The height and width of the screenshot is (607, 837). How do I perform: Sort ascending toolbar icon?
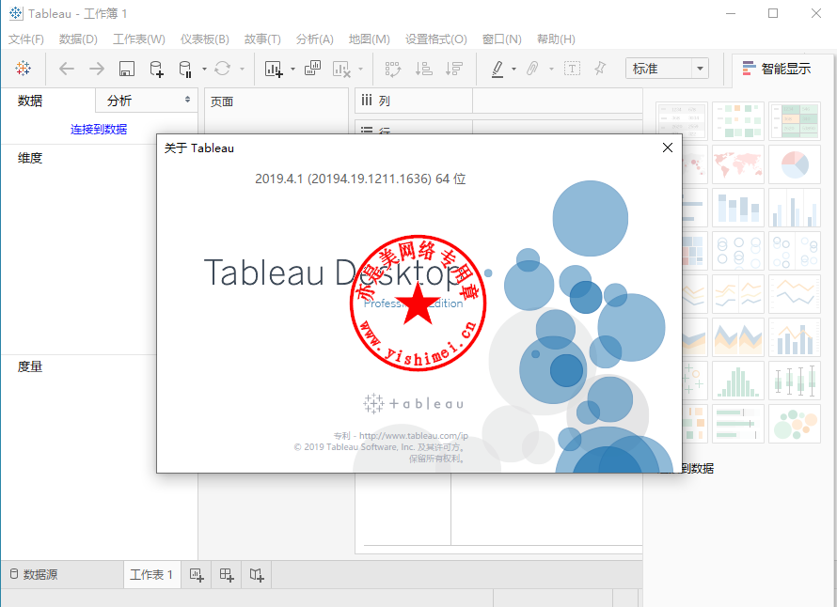(424, 69)
